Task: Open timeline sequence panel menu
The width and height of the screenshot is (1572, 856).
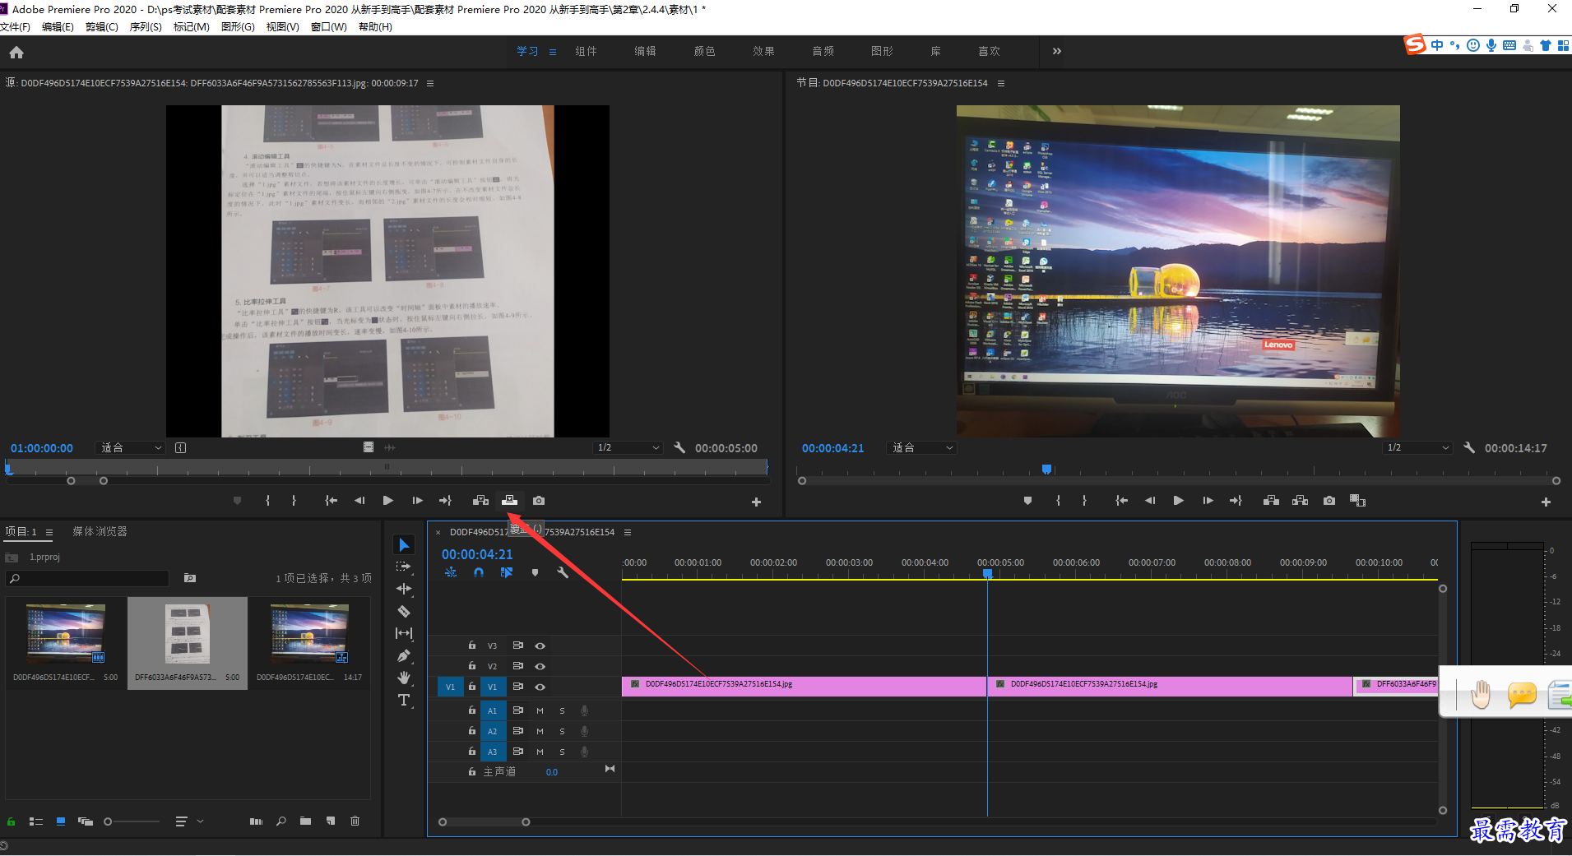Action: 628,532
